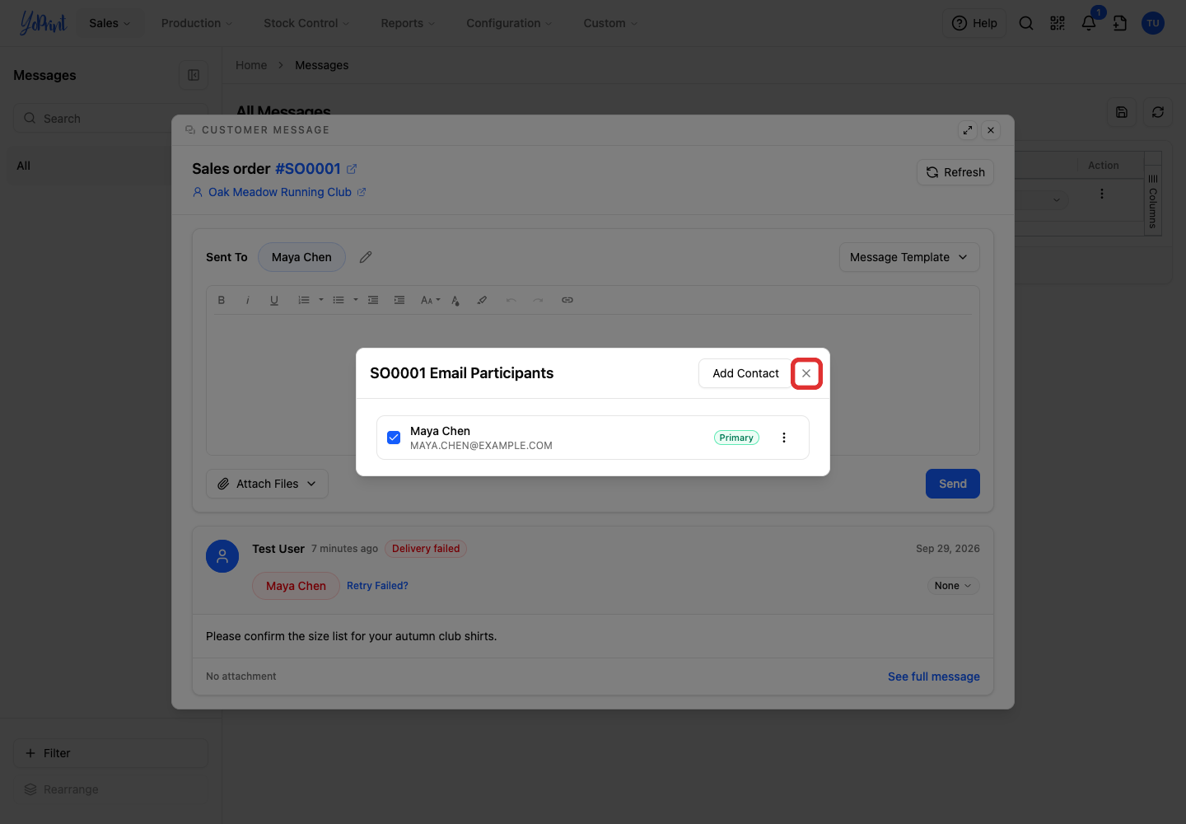Open font size dropdown in editor
Viewport: 1186px width, 824px height.
pyautogui.click(x=430, y=300)
